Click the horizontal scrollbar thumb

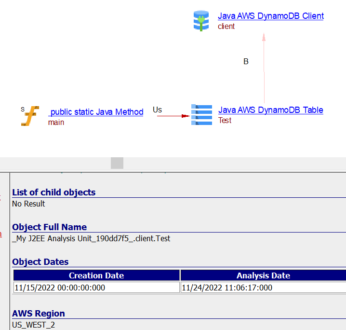(117, 163)
